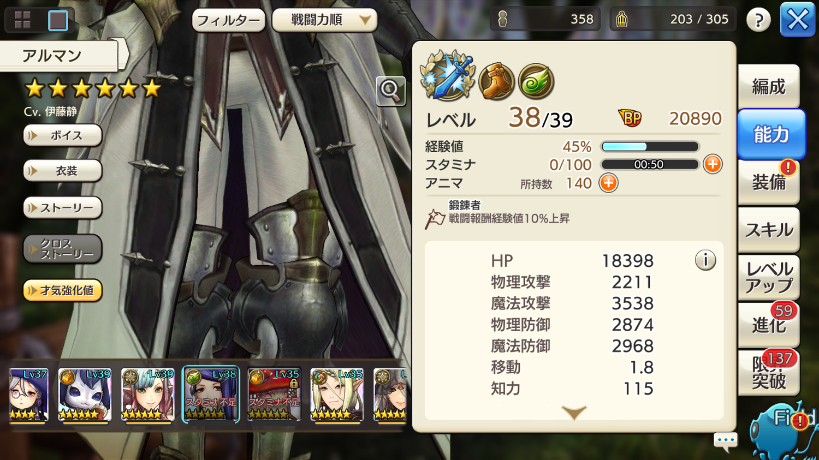Viewport: 819px width, 460px height.
Task: Expand more stats with down chevron
Action: pyautogui.click(x=574, y=412)
